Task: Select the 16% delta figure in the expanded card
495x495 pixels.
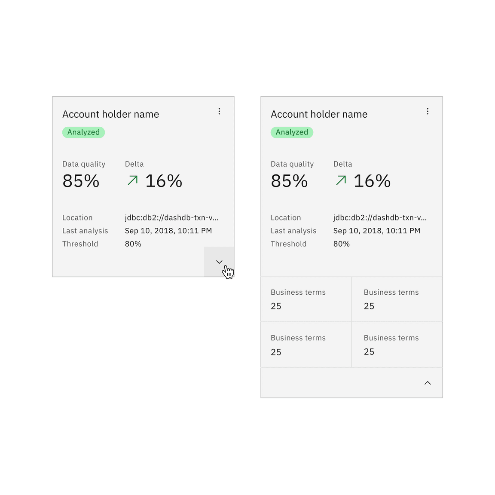Action: [x=372, y=181]
